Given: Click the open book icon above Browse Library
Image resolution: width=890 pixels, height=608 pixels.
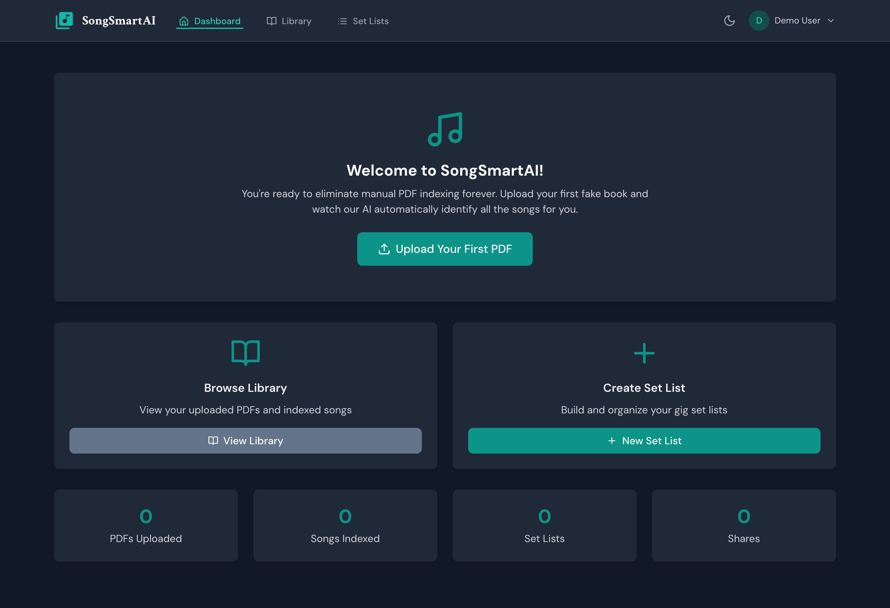Looking at the screenshot, I should 245,352.
